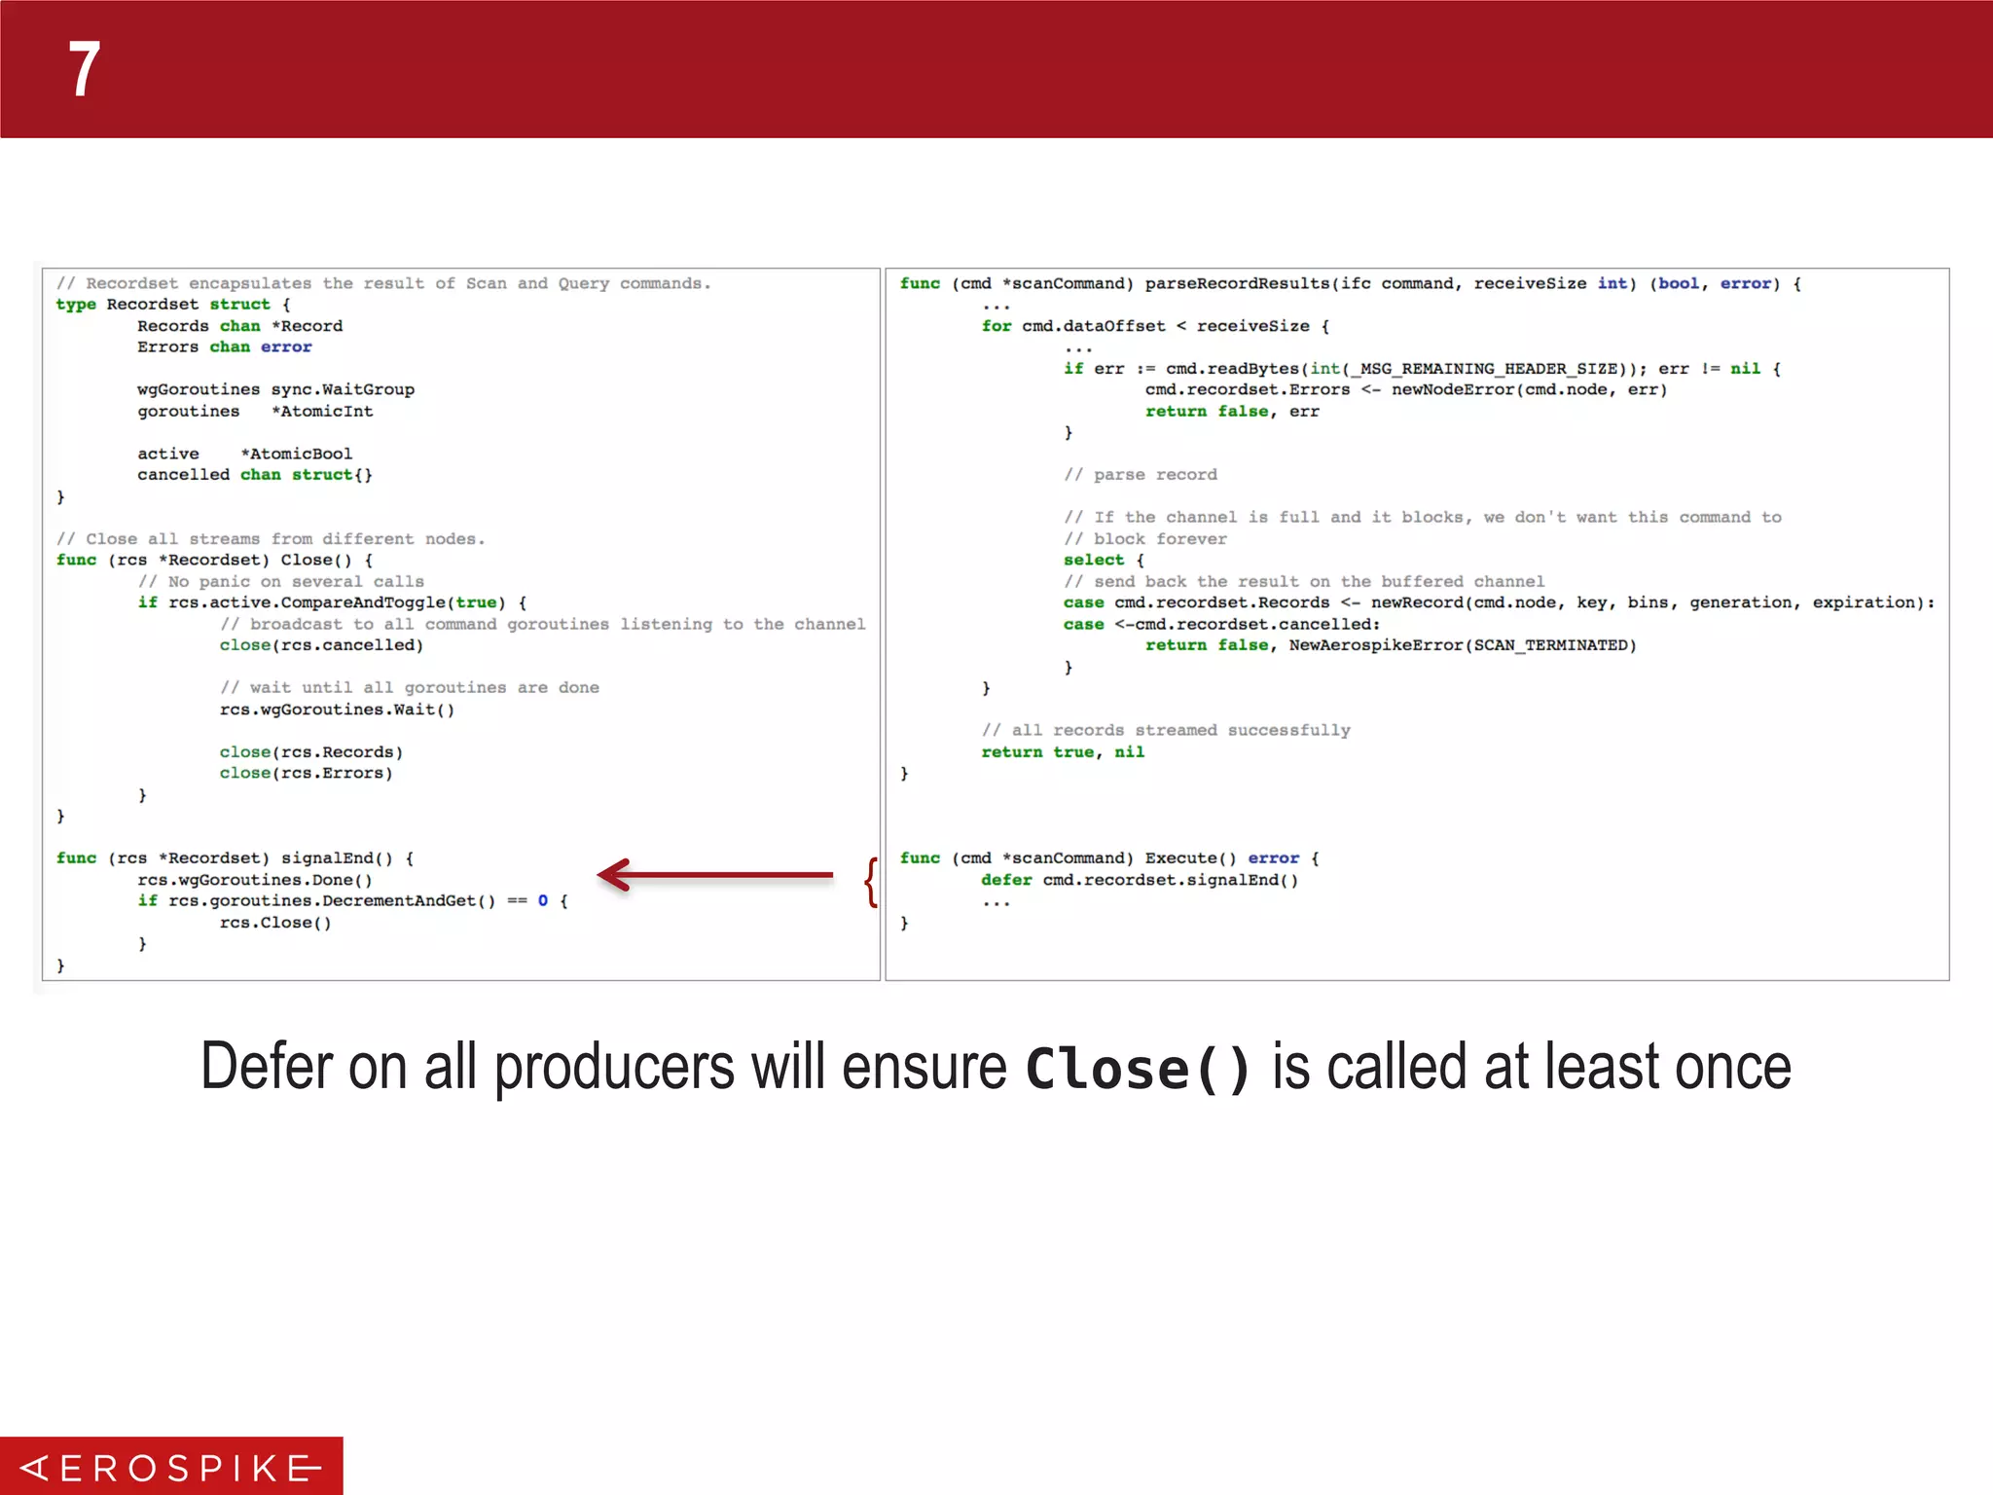Click 'func (rcs *Recordset) signalEnd()' line

pos(235,858)
